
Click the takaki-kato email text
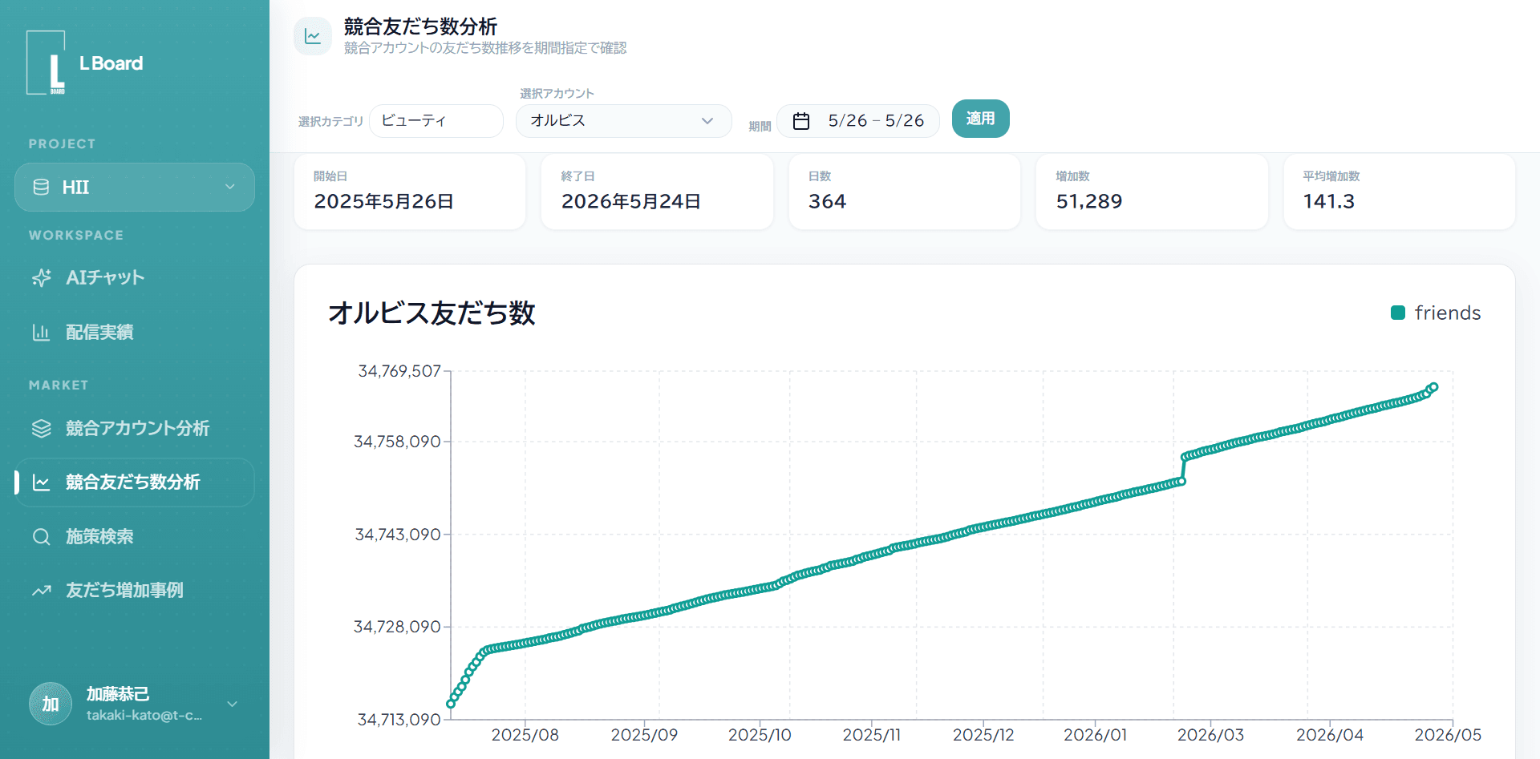click(x=144, y=715)
